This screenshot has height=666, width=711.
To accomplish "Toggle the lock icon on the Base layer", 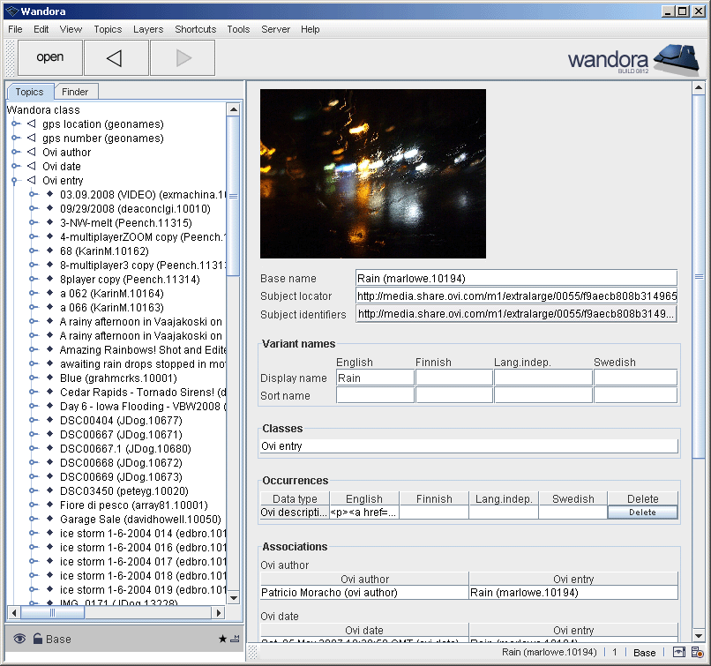I will coord(37,638).
